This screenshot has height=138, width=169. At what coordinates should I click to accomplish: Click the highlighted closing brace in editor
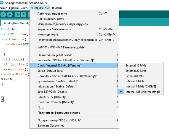click(2, 99)
